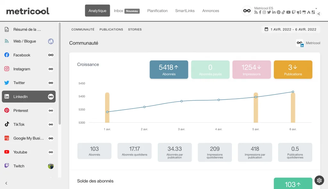Click the 209 Impressions quotidiennes card
This screenshot has height=189, width=328.
(215, 152)
